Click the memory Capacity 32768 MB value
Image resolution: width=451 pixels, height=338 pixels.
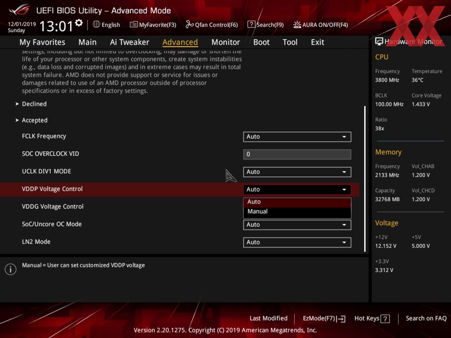[x=387, y=199]
